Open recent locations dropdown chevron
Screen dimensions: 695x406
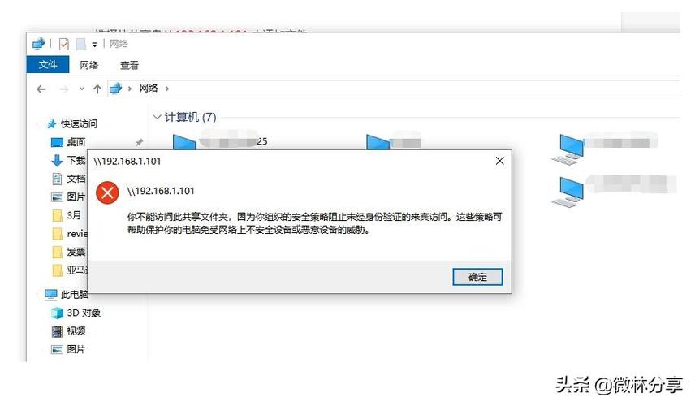[x=81, y=89]
